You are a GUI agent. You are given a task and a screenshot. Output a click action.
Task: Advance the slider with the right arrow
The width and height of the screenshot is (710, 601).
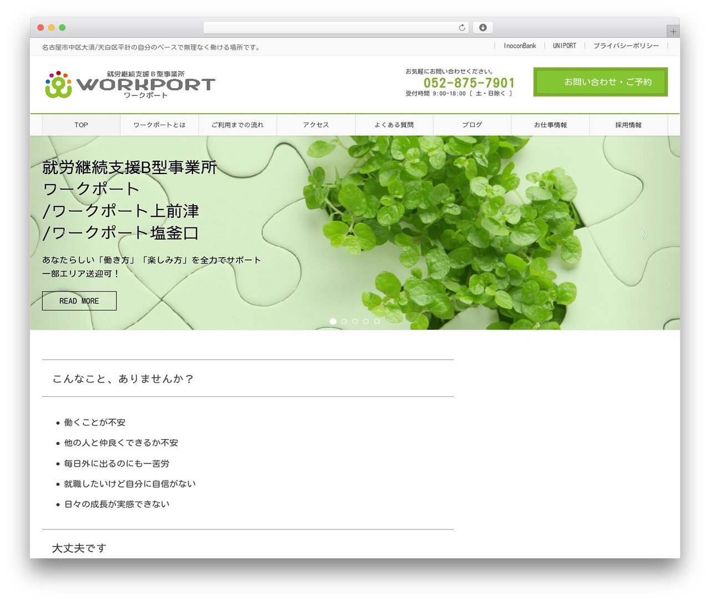pos(645,233)
